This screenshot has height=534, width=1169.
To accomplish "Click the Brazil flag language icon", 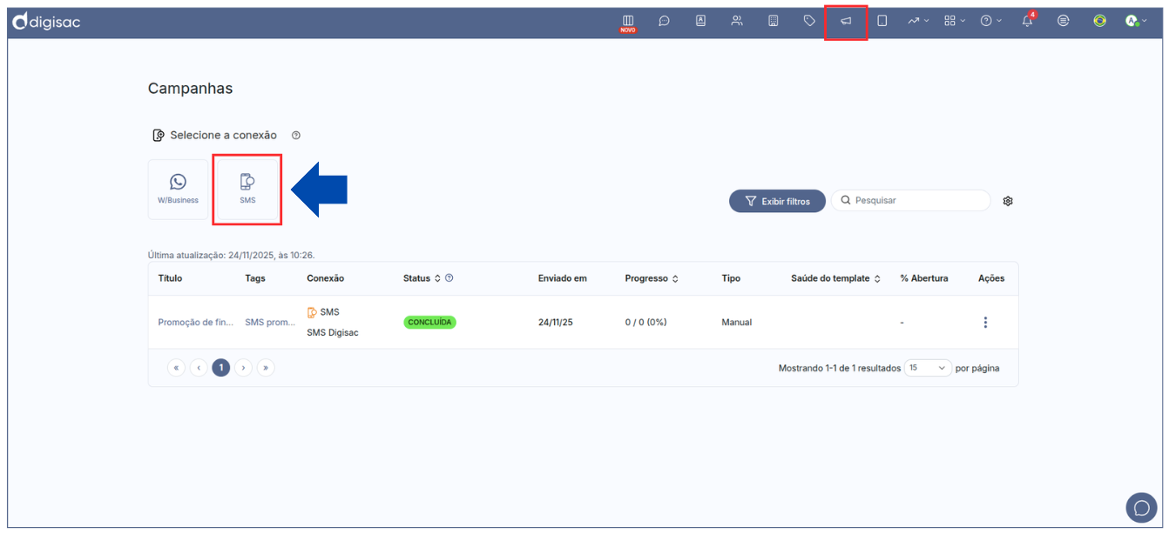I will [x=1099, y=21].
